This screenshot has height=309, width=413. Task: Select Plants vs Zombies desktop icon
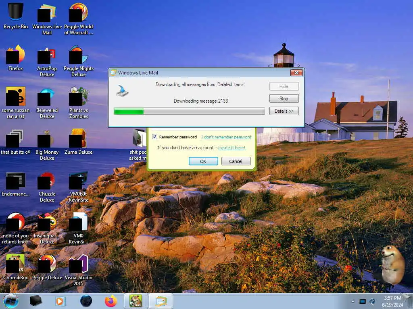(x=79, y=102)
